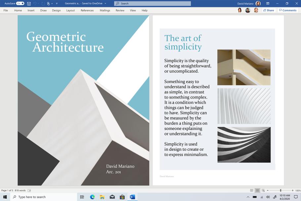Open the Customize Quick Access Toolbar dropdown
This screenshot has width=301, height=201.
click(x=57, y=3)
